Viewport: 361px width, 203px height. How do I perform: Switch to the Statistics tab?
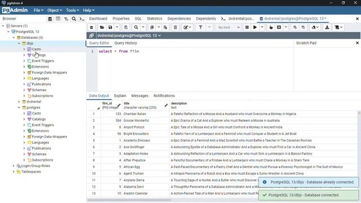tap(155, 19)
